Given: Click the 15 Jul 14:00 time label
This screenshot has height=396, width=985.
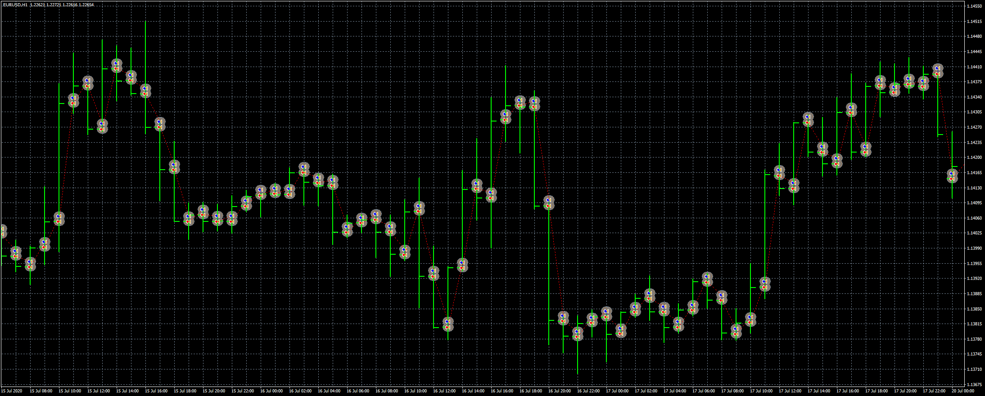Looking at the screenshot, I should [127, 391].
